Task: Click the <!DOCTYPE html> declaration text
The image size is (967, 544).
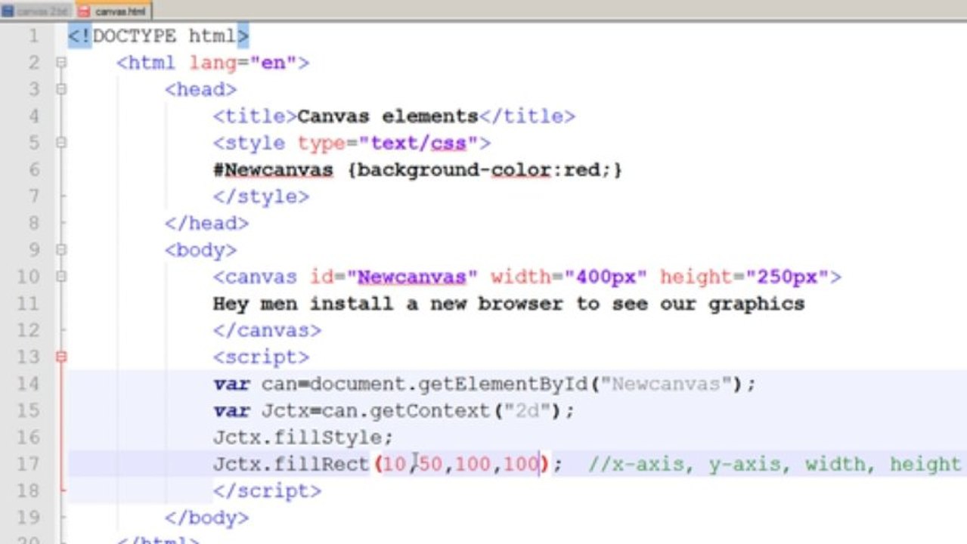Action: coord(158,36)
